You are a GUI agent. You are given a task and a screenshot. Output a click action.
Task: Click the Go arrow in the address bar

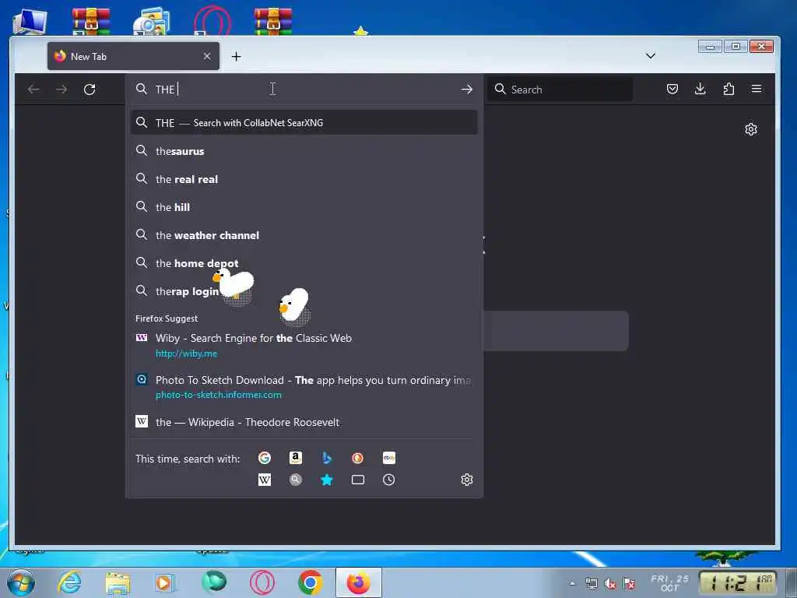[x=467, y=90]
